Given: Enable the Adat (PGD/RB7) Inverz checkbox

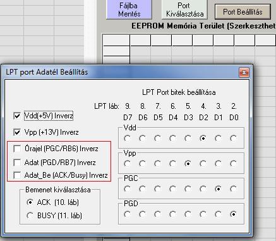Looking at the screenshot, I should tap(17, 163).
